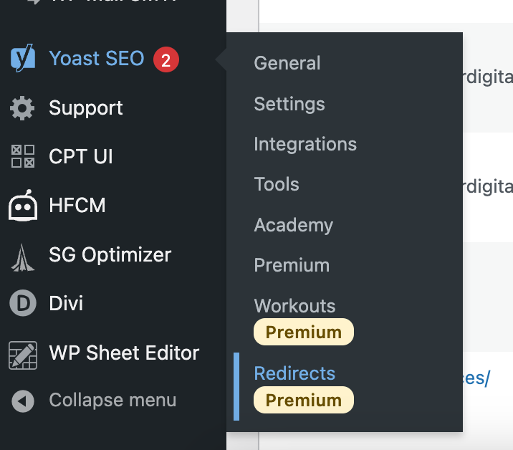Open the Workouts submenu item

pyautogui.click(x=294, y=305)
